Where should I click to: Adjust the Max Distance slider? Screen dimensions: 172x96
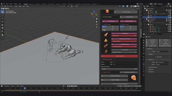coord(124,36)
